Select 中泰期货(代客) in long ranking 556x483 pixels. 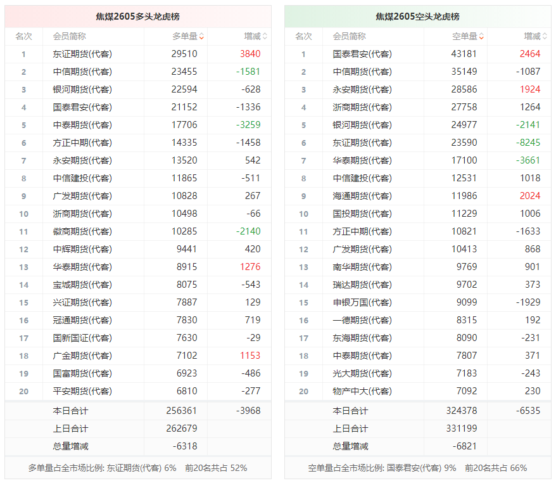[82, 125]
